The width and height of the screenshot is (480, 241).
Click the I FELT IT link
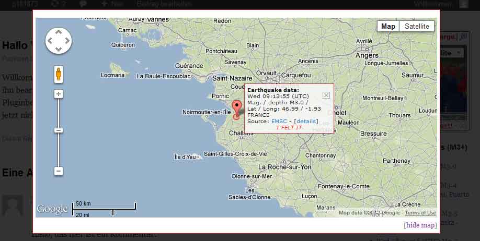coord(289,128)
